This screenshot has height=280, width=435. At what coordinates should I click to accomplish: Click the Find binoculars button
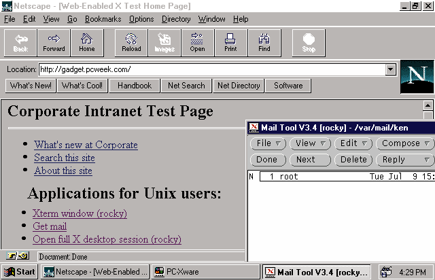(264, 43)
